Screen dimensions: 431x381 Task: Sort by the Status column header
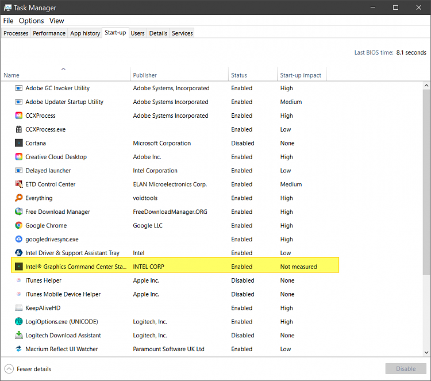coord(253,74)
